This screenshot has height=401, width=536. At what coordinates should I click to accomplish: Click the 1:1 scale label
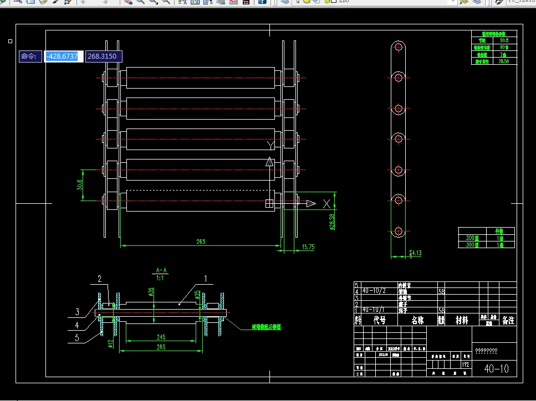160,278
